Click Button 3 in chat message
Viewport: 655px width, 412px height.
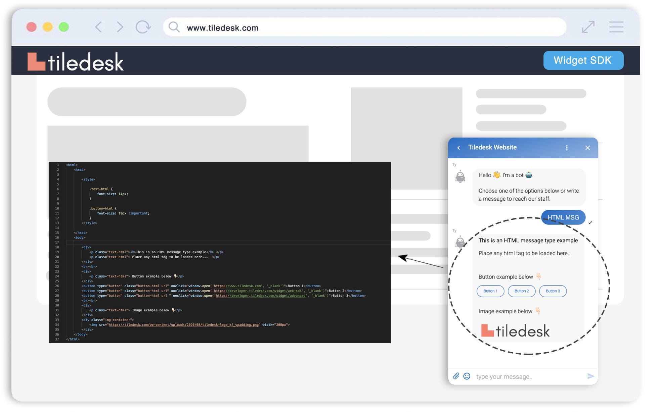pos(553,291)
